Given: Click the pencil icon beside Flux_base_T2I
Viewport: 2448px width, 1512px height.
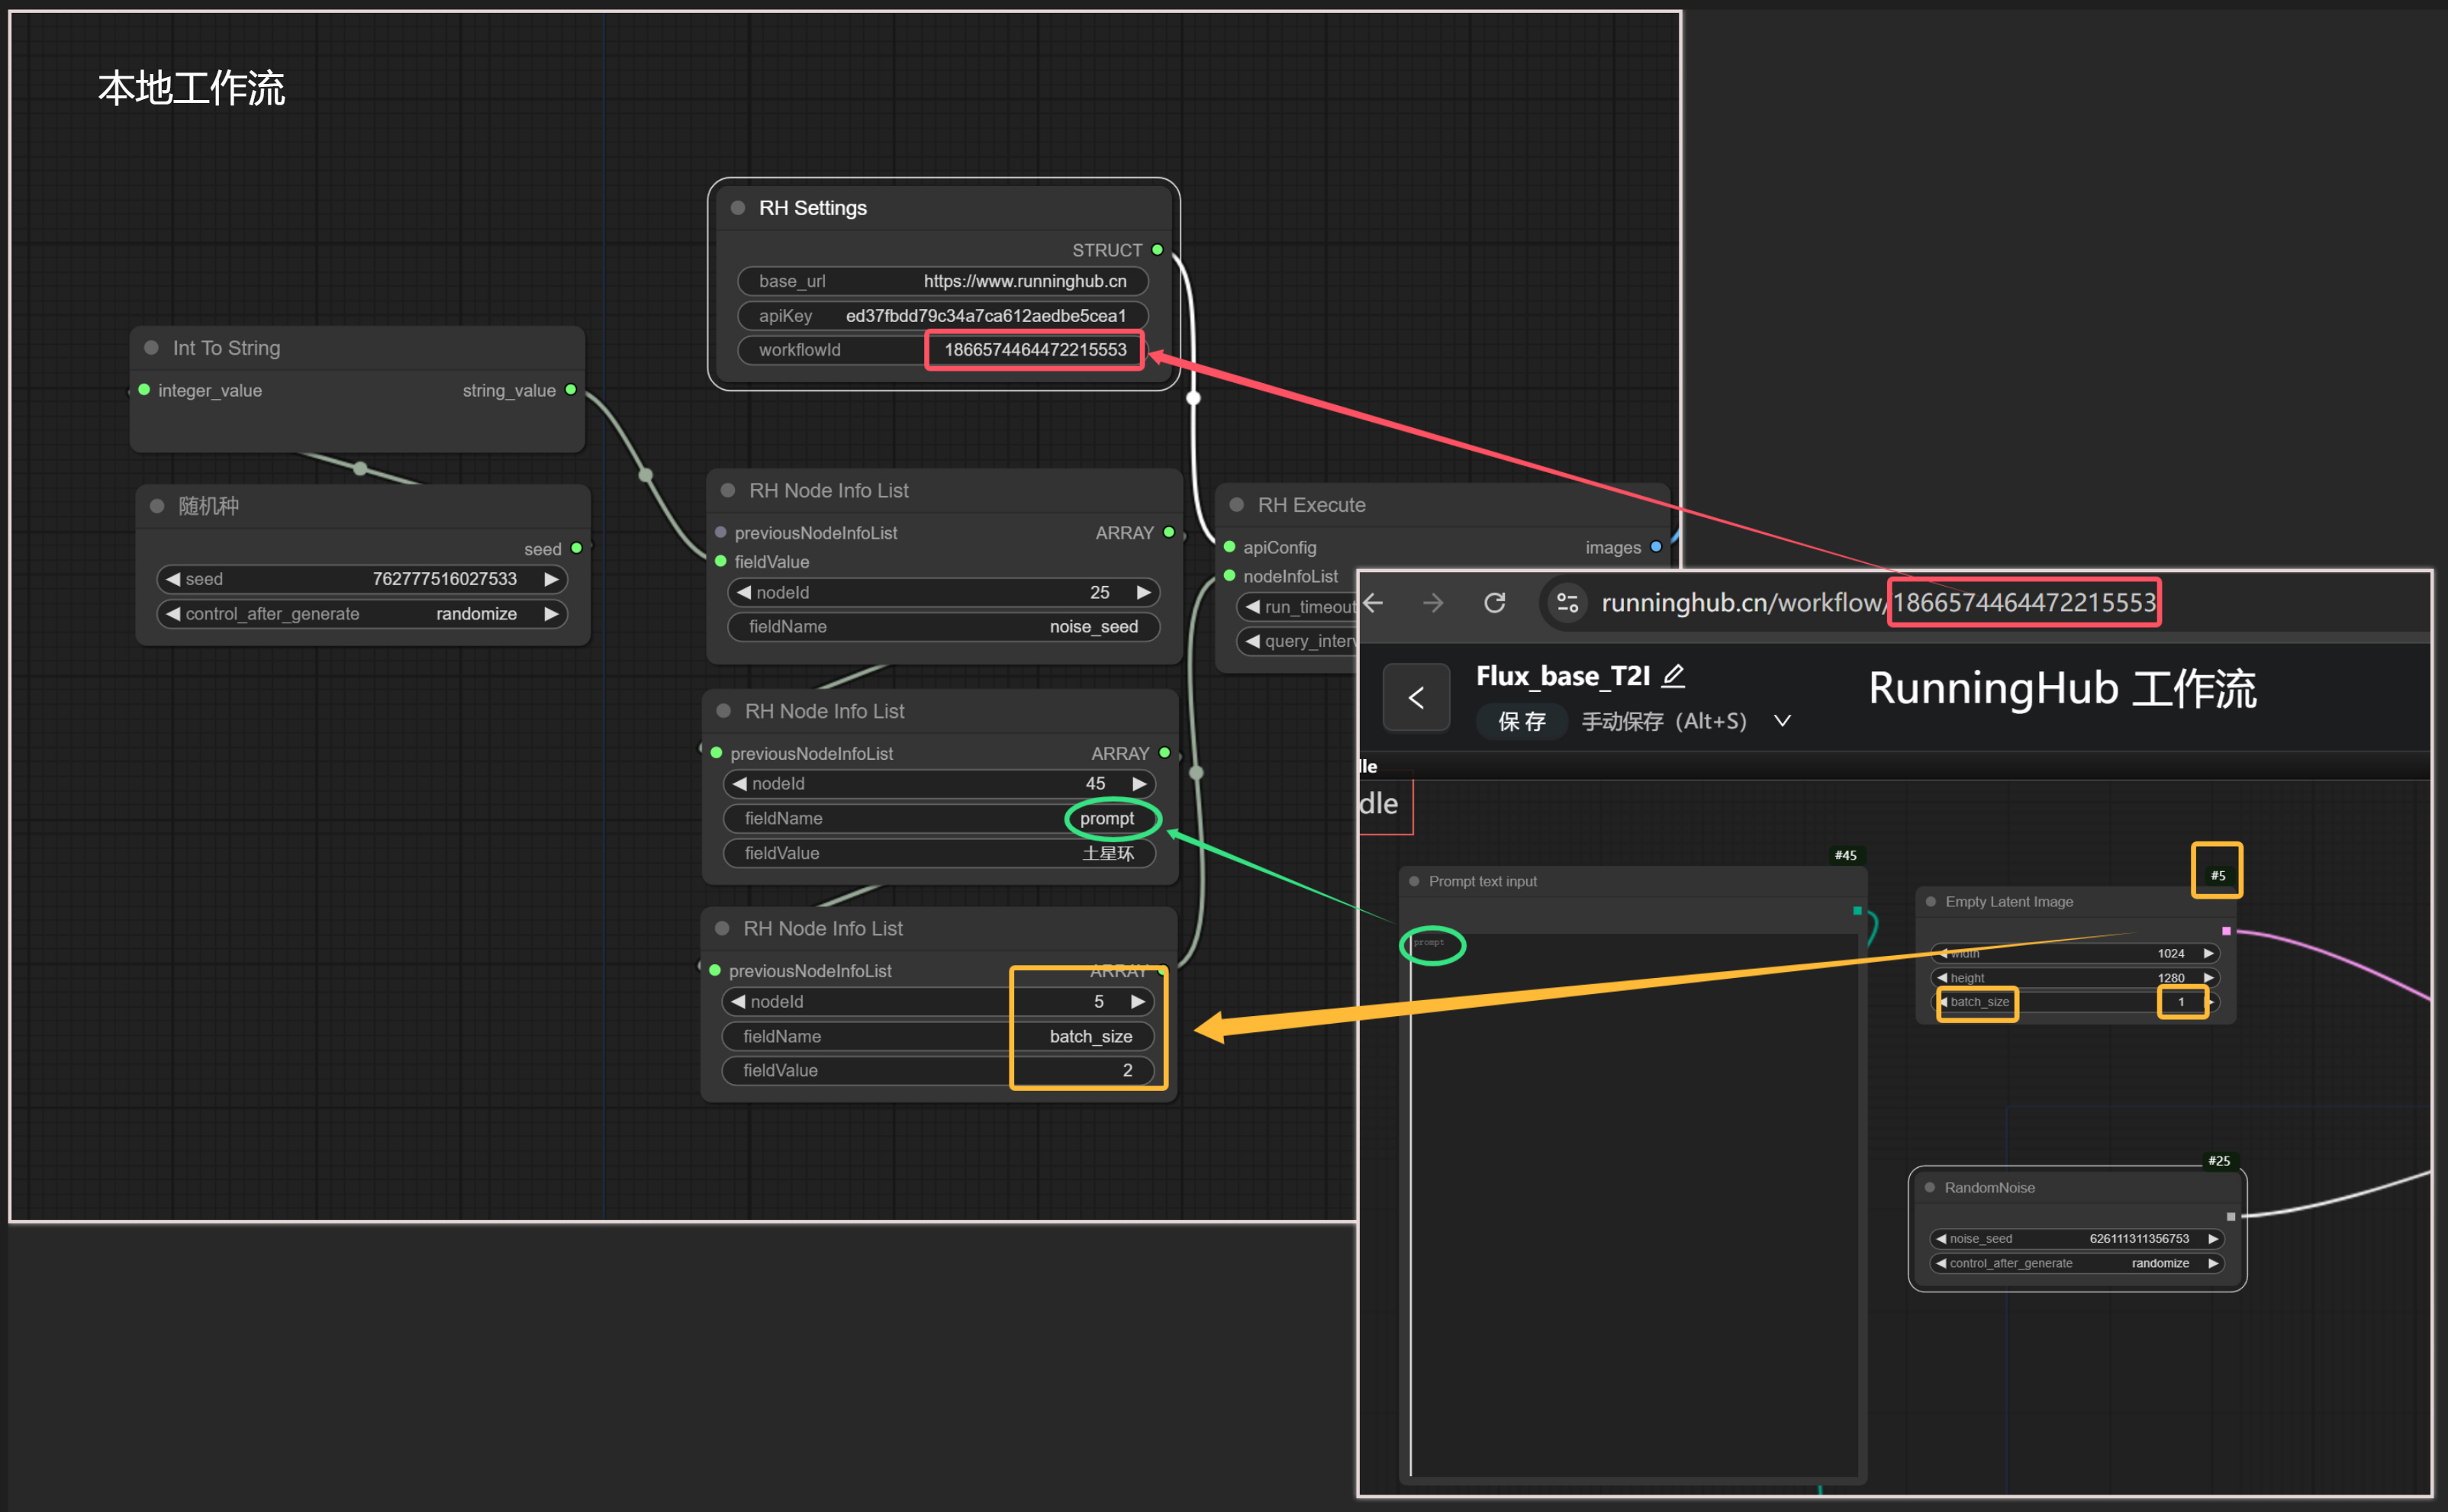Looking at the screenshot, I should 1673,677.
